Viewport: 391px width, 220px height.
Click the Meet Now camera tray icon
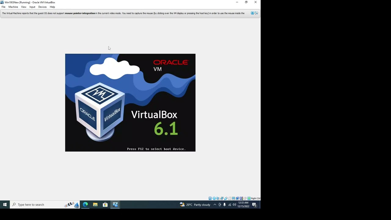220,205
